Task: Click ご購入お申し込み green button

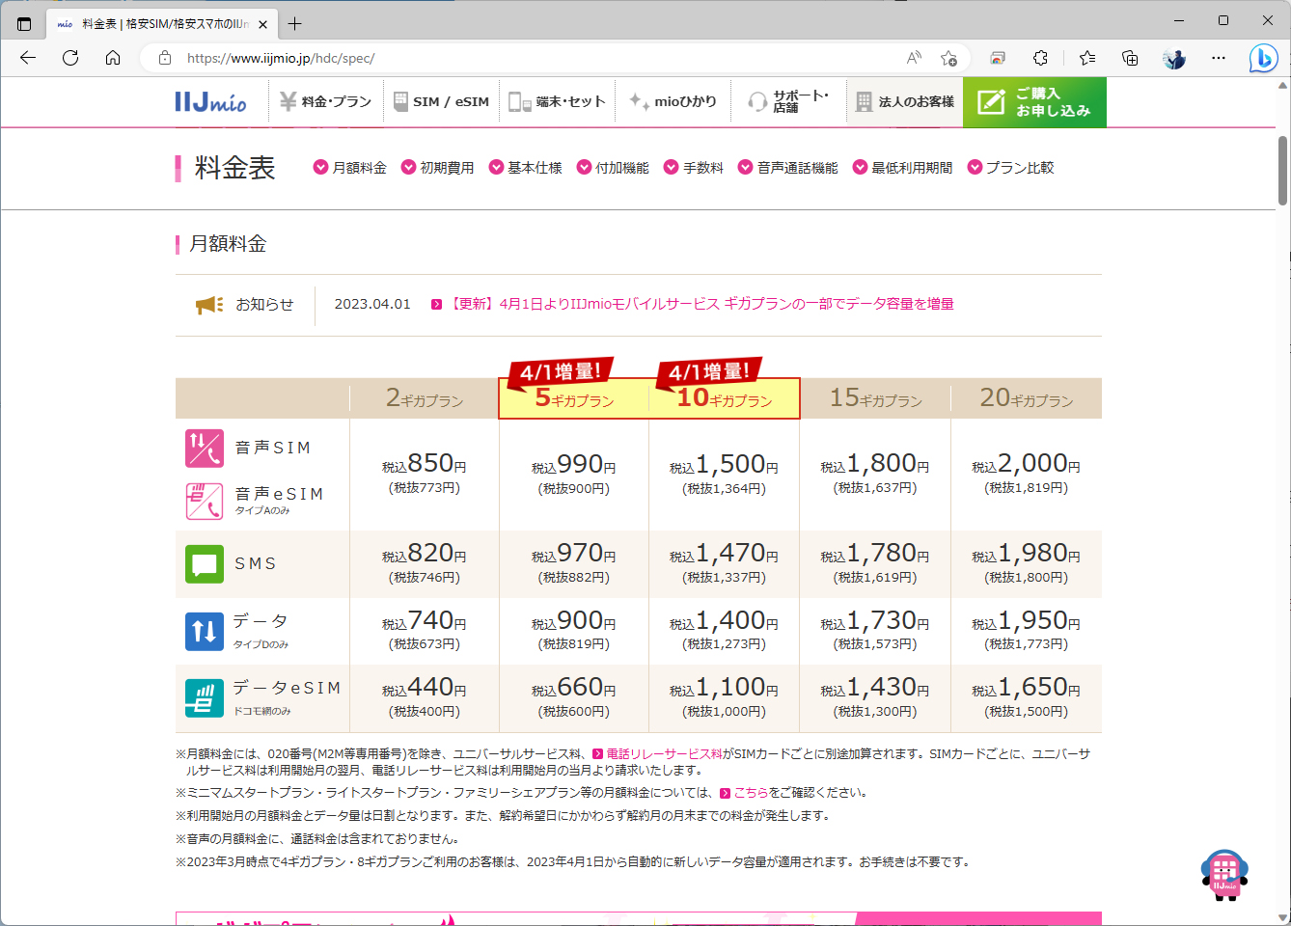Action: [1034, 101]
